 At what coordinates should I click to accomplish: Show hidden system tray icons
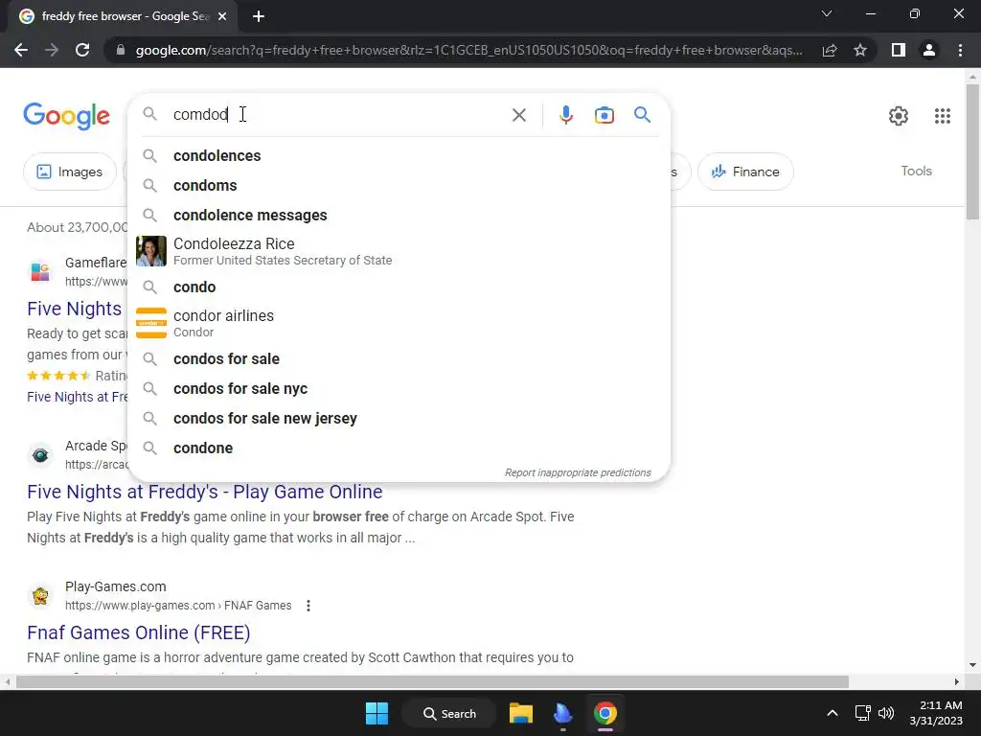[833, 713]
